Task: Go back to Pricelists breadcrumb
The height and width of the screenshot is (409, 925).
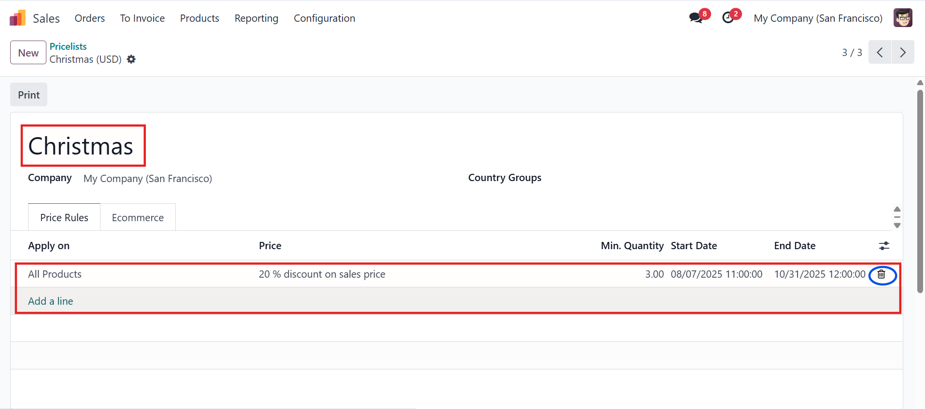Action: pos(68,46)
